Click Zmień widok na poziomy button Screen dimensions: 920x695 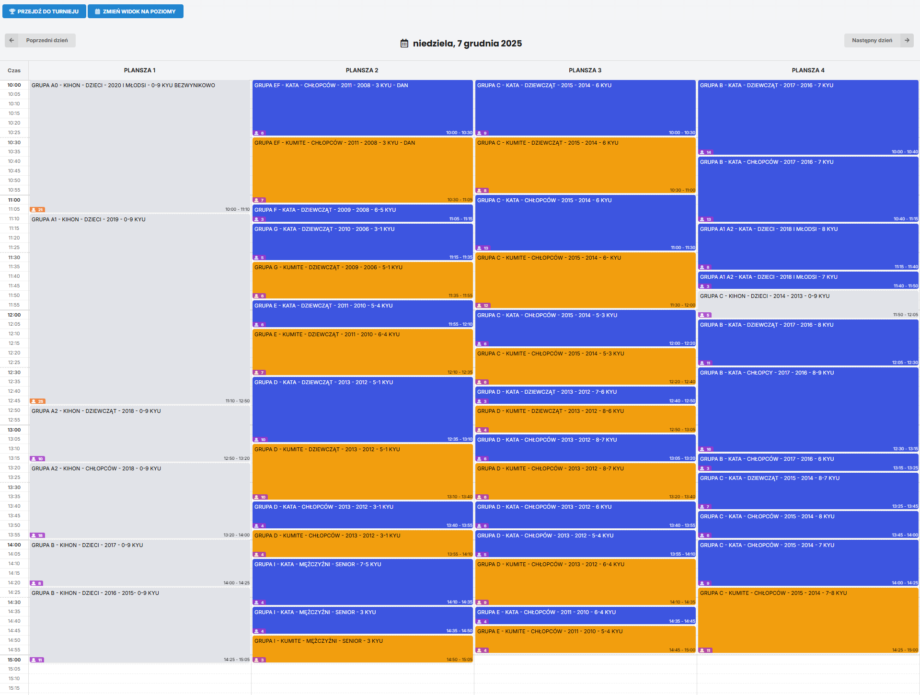(x=136, y=11)
